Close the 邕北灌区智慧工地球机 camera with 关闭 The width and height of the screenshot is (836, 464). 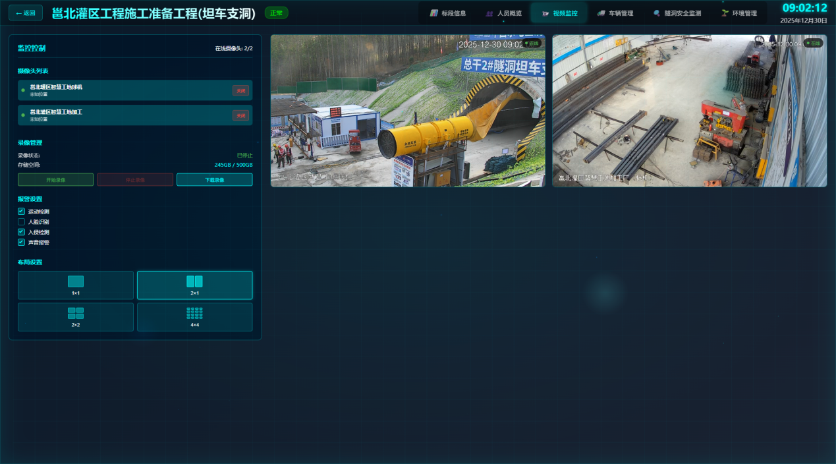240,91
